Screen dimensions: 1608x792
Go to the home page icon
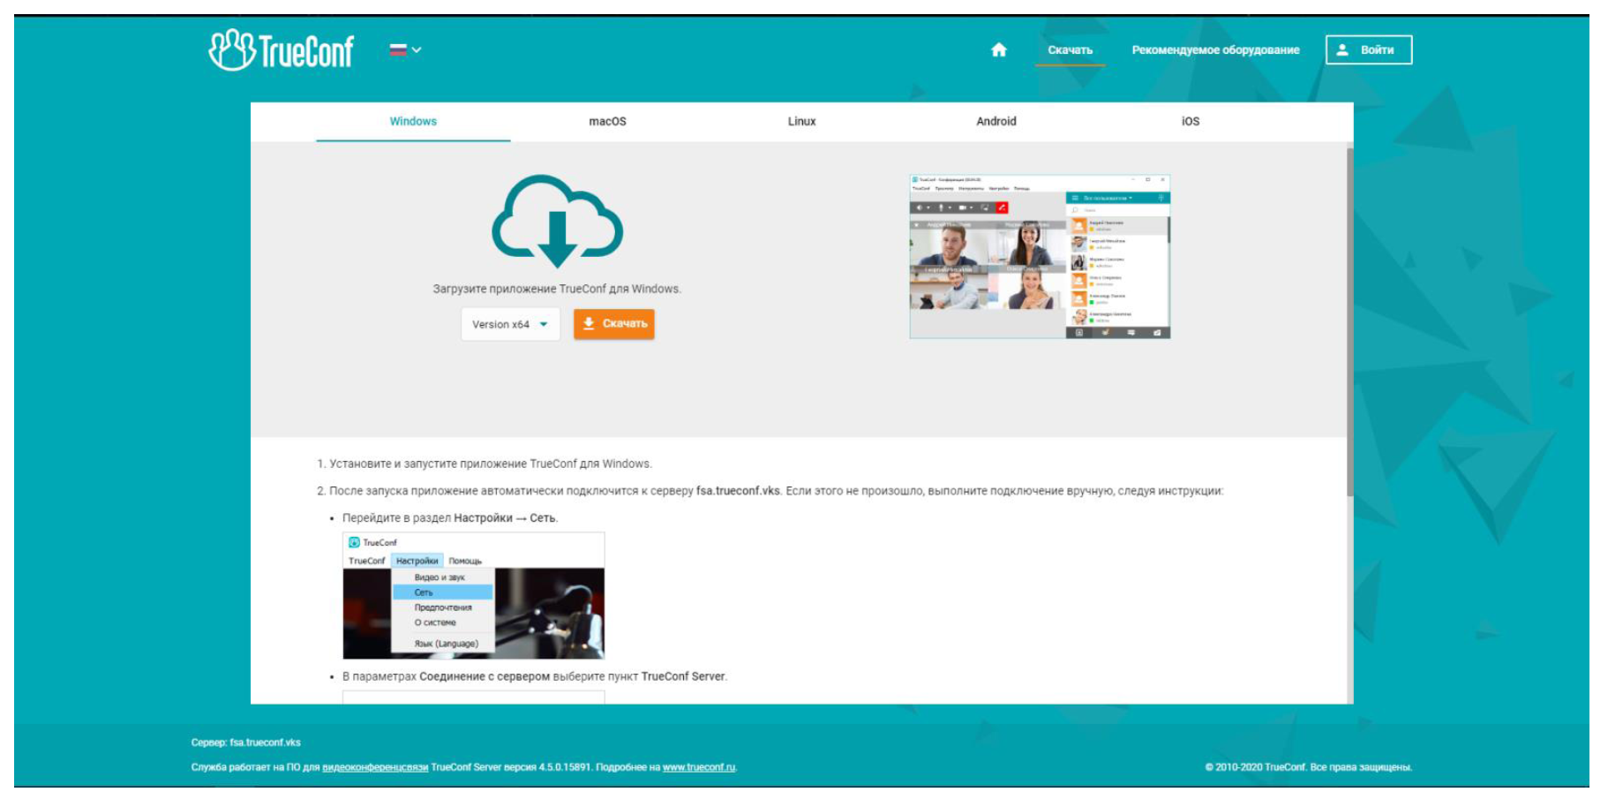point(998,50)
